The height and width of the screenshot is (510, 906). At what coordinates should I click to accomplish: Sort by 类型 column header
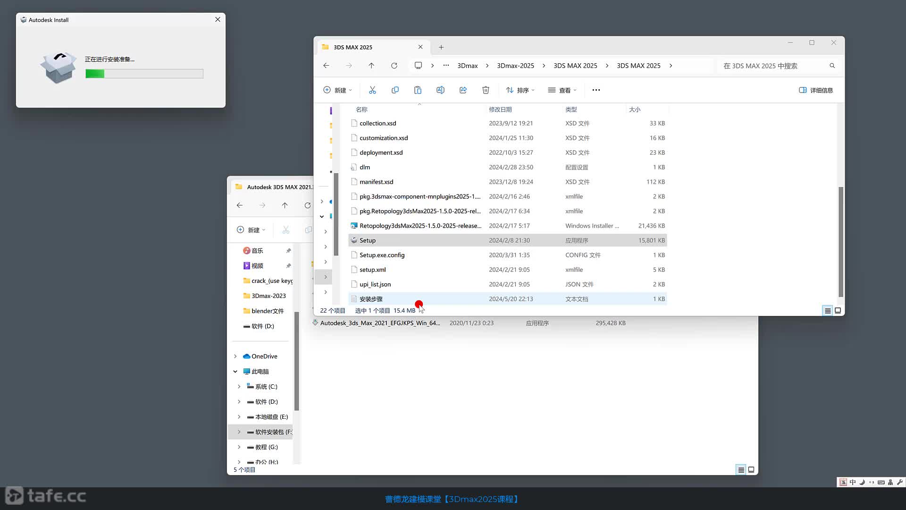pyautogui.click(x=571, y=110)
